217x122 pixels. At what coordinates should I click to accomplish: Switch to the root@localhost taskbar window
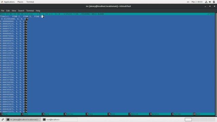tap(60, 120)
